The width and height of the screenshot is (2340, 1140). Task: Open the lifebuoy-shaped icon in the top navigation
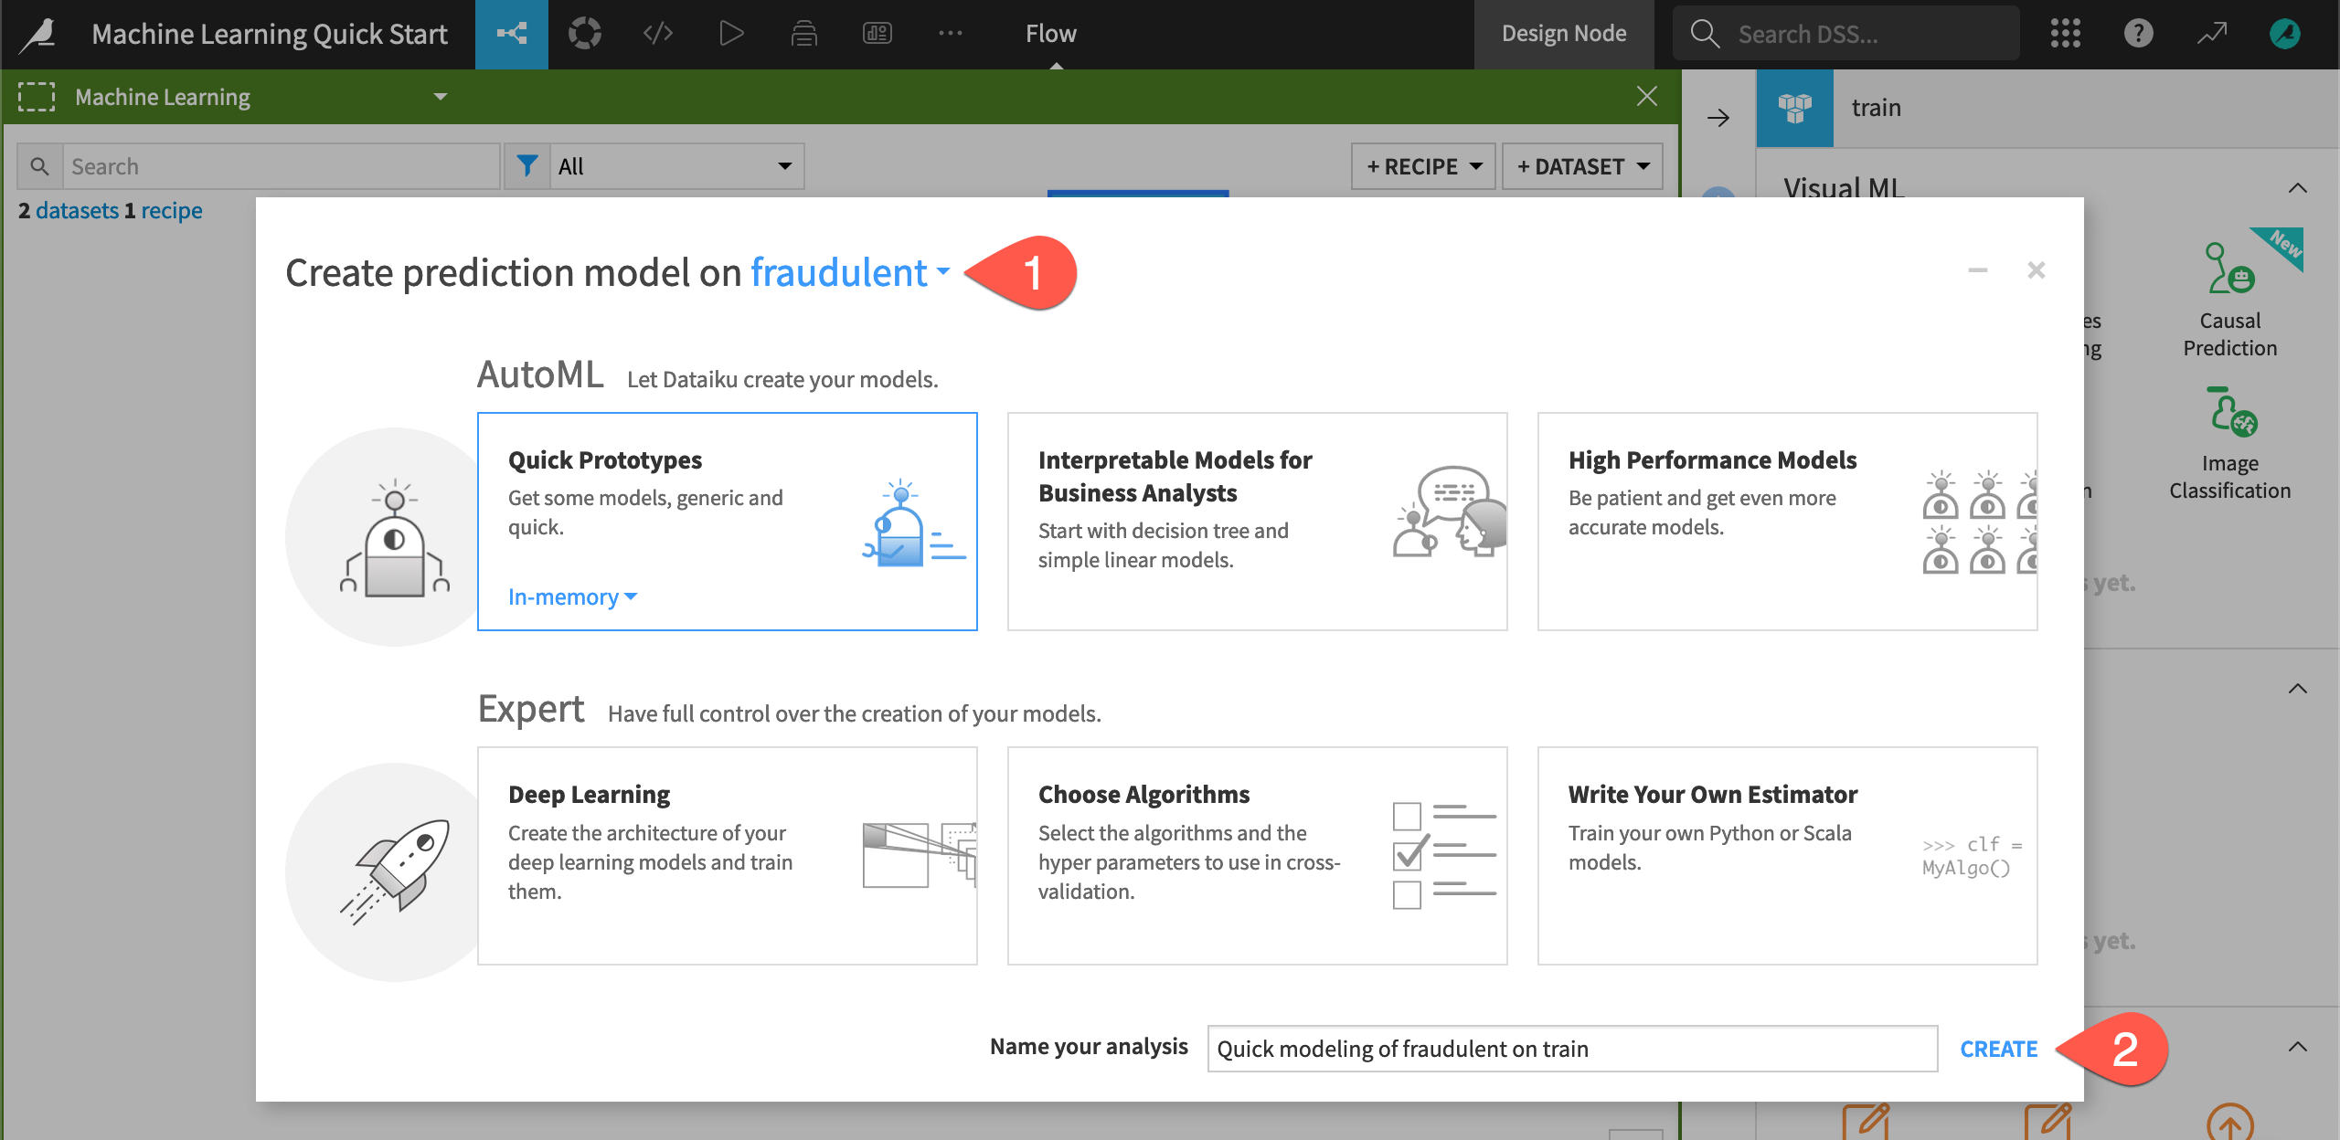pos(585,35)
